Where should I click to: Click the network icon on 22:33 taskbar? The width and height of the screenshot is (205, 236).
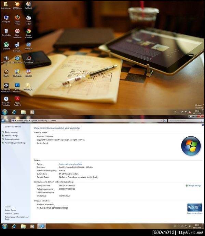[x=186, y=226]
